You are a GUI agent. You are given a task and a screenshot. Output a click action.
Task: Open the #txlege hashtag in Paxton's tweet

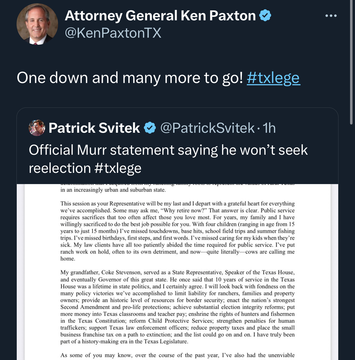(273, 78)
